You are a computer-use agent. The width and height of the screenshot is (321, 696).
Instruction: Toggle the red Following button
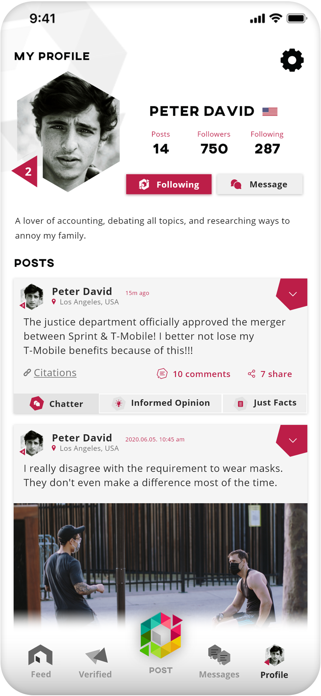point(169,184)
